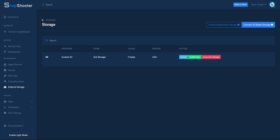Image resolution: width=280 pixels, height=140 pixels.
Task: Open Servers page in sidebar
Action: (x=12, y=70)
